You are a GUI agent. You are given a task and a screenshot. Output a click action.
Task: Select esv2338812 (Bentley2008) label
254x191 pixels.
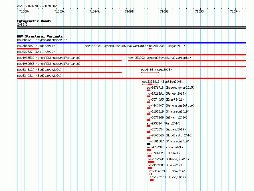click(x=163, y=82)
